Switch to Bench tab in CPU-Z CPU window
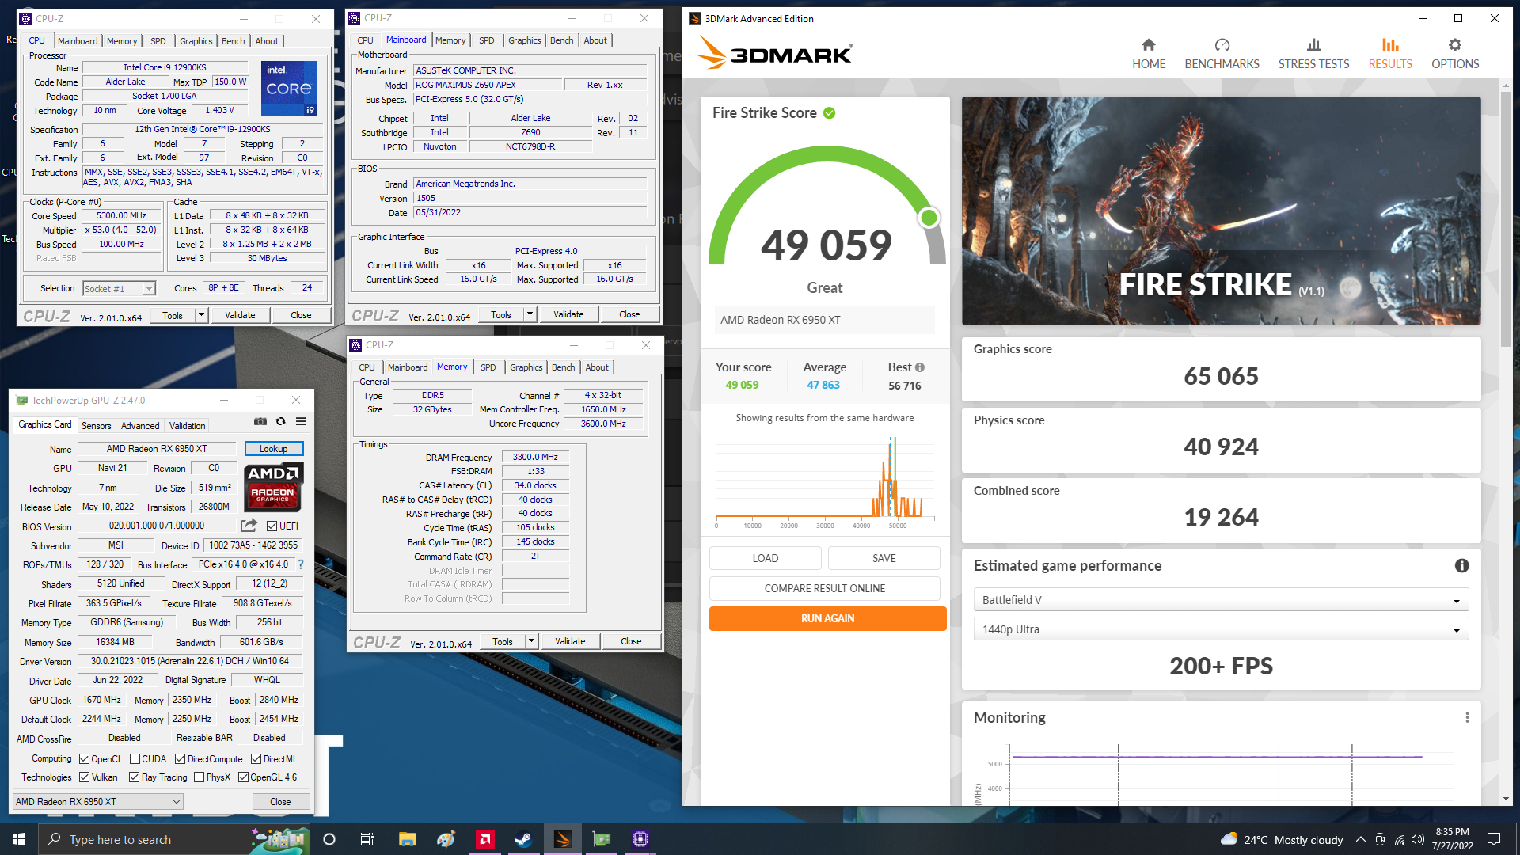 [233, 41]
